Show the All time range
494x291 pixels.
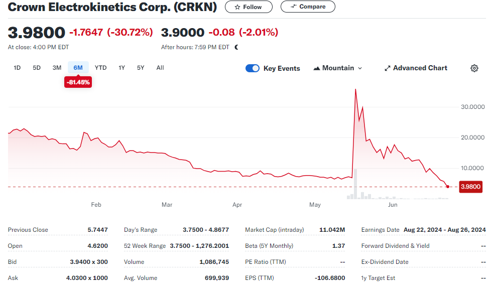[160, 68]
